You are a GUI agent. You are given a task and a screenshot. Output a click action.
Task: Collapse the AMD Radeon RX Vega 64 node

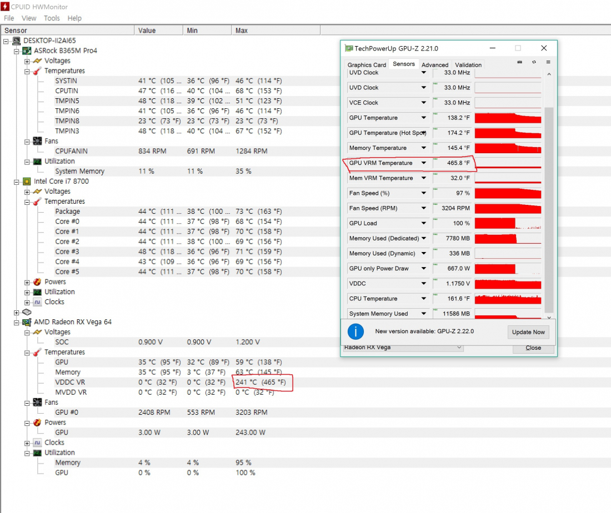pyautogui.click(x=16, y=323)
